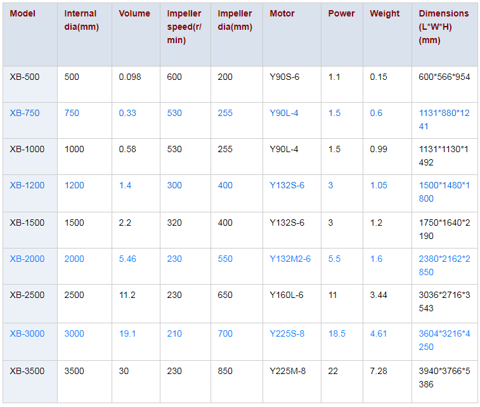Viewport: 480px width, 407px height.
Task: Click weight value 0.15
Action: pyautogui.click(x=379, y=77)
